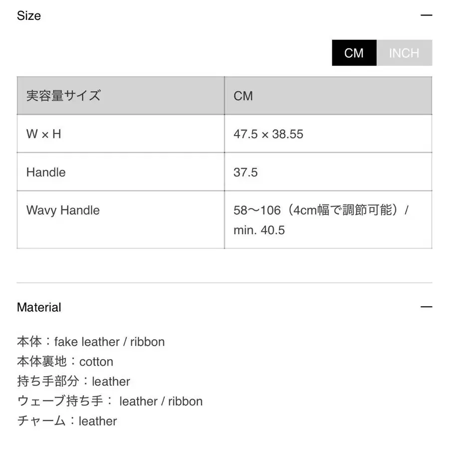The height and width of the screenshot is (449, 449).
Task: Select the 持ち手部分:leather material line
Action: [74, 382]
